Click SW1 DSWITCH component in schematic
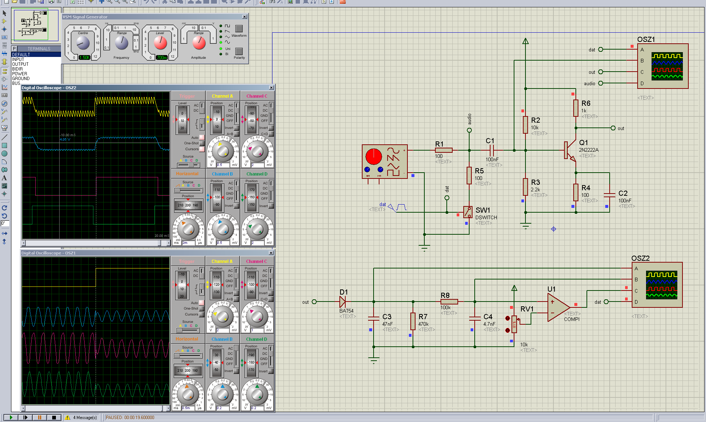The width and height of the screenshot is (706, 422). [x=468, y=212]
